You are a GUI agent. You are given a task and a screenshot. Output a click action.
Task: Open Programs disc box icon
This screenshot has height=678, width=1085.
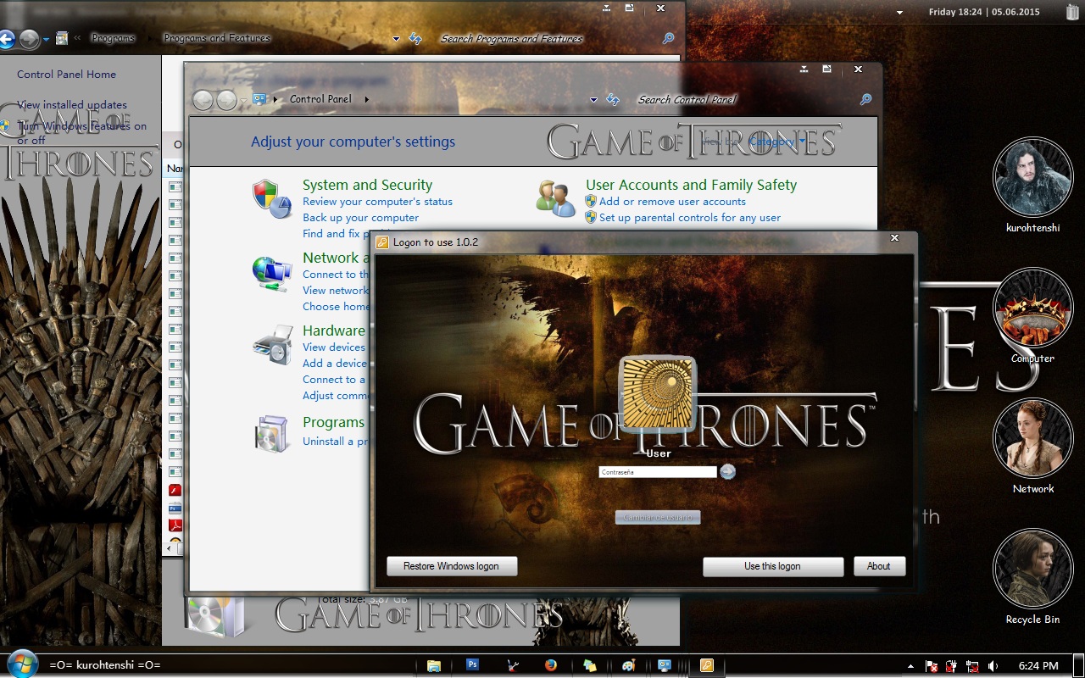tap(272, 434)
